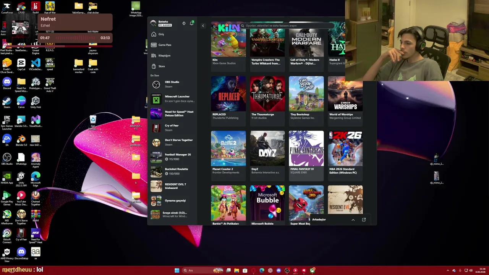Open the Canva desktop icon

(x=21, y=102)
